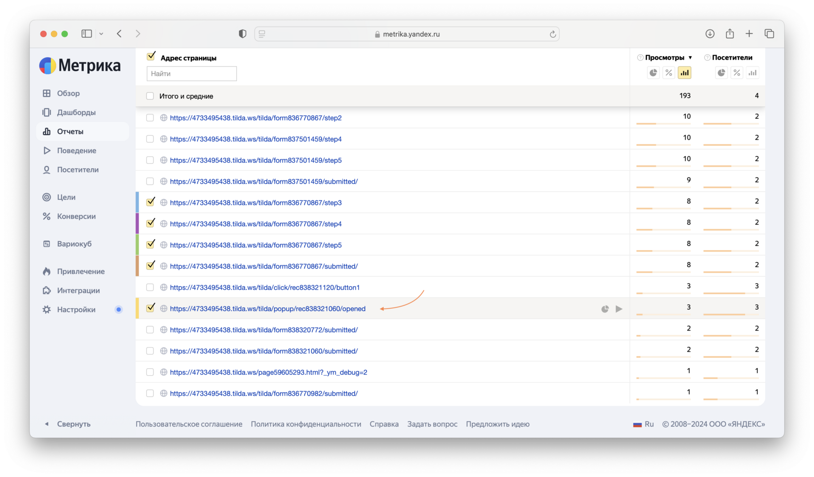Viewport: 814px width, 477px height.
Task: Click the bar chart icon under Посетители
Action: [x=752, y=73]
